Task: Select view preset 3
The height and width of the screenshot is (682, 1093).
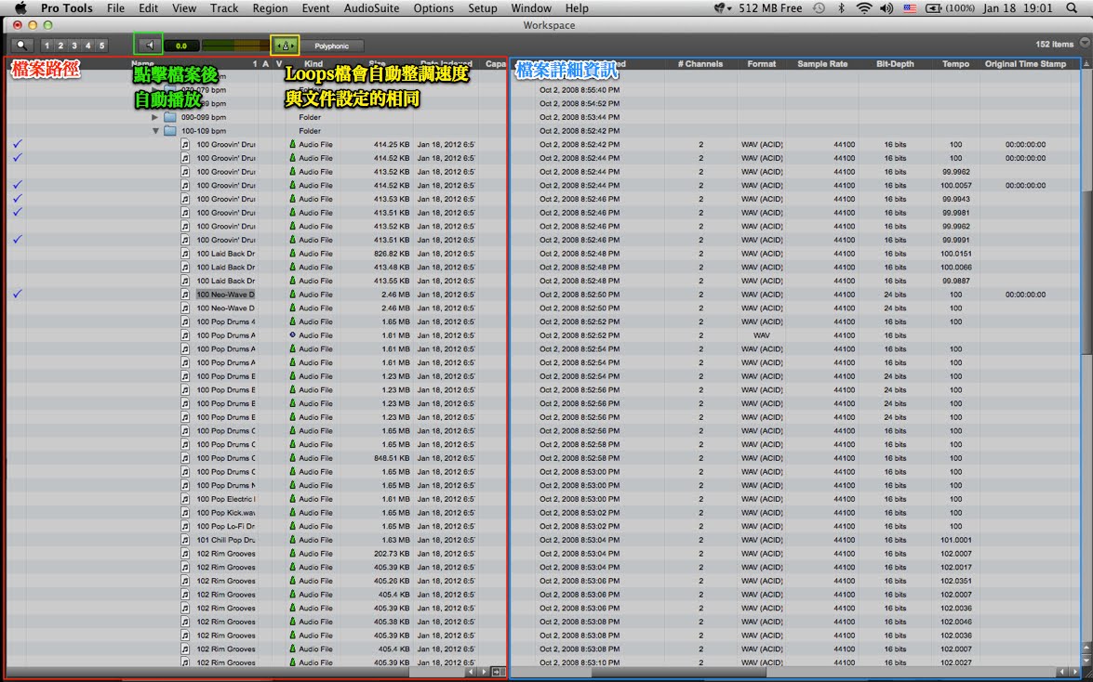Action: pyautogui.click(x=73, y=46)
